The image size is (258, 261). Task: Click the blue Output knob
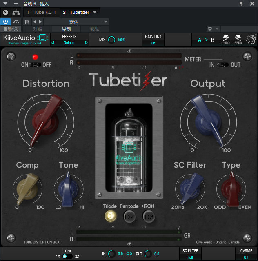point(208,122)
